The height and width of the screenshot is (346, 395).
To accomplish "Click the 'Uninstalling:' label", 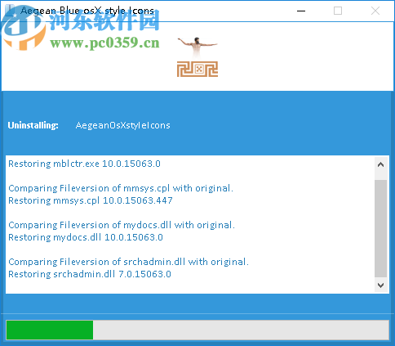I will [33, 125].
